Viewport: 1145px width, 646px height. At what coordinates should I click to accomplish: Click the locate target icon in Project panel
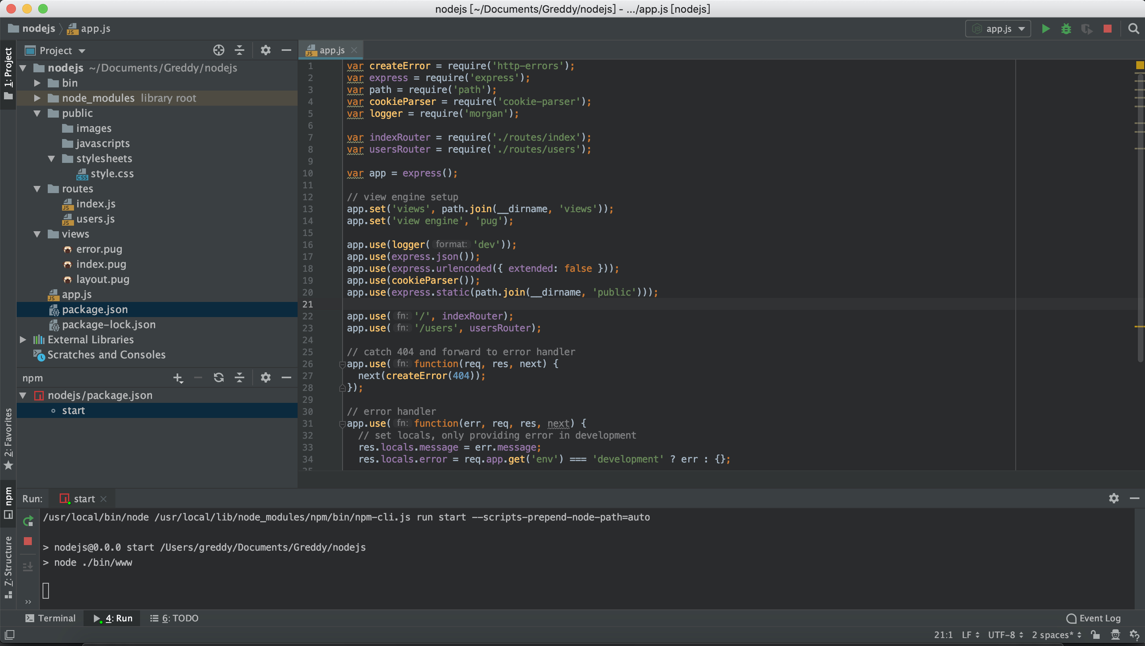point(218,50)
